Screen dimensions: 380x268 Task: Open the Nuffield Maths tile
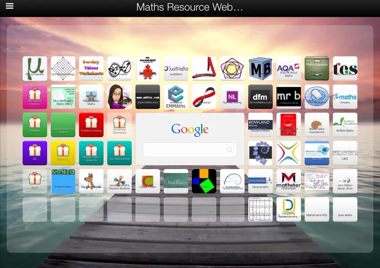345,125
